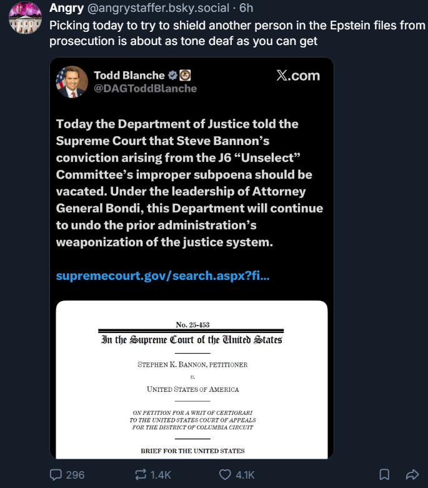
Task: Click the 4.1K likes count
Action: 241,474
